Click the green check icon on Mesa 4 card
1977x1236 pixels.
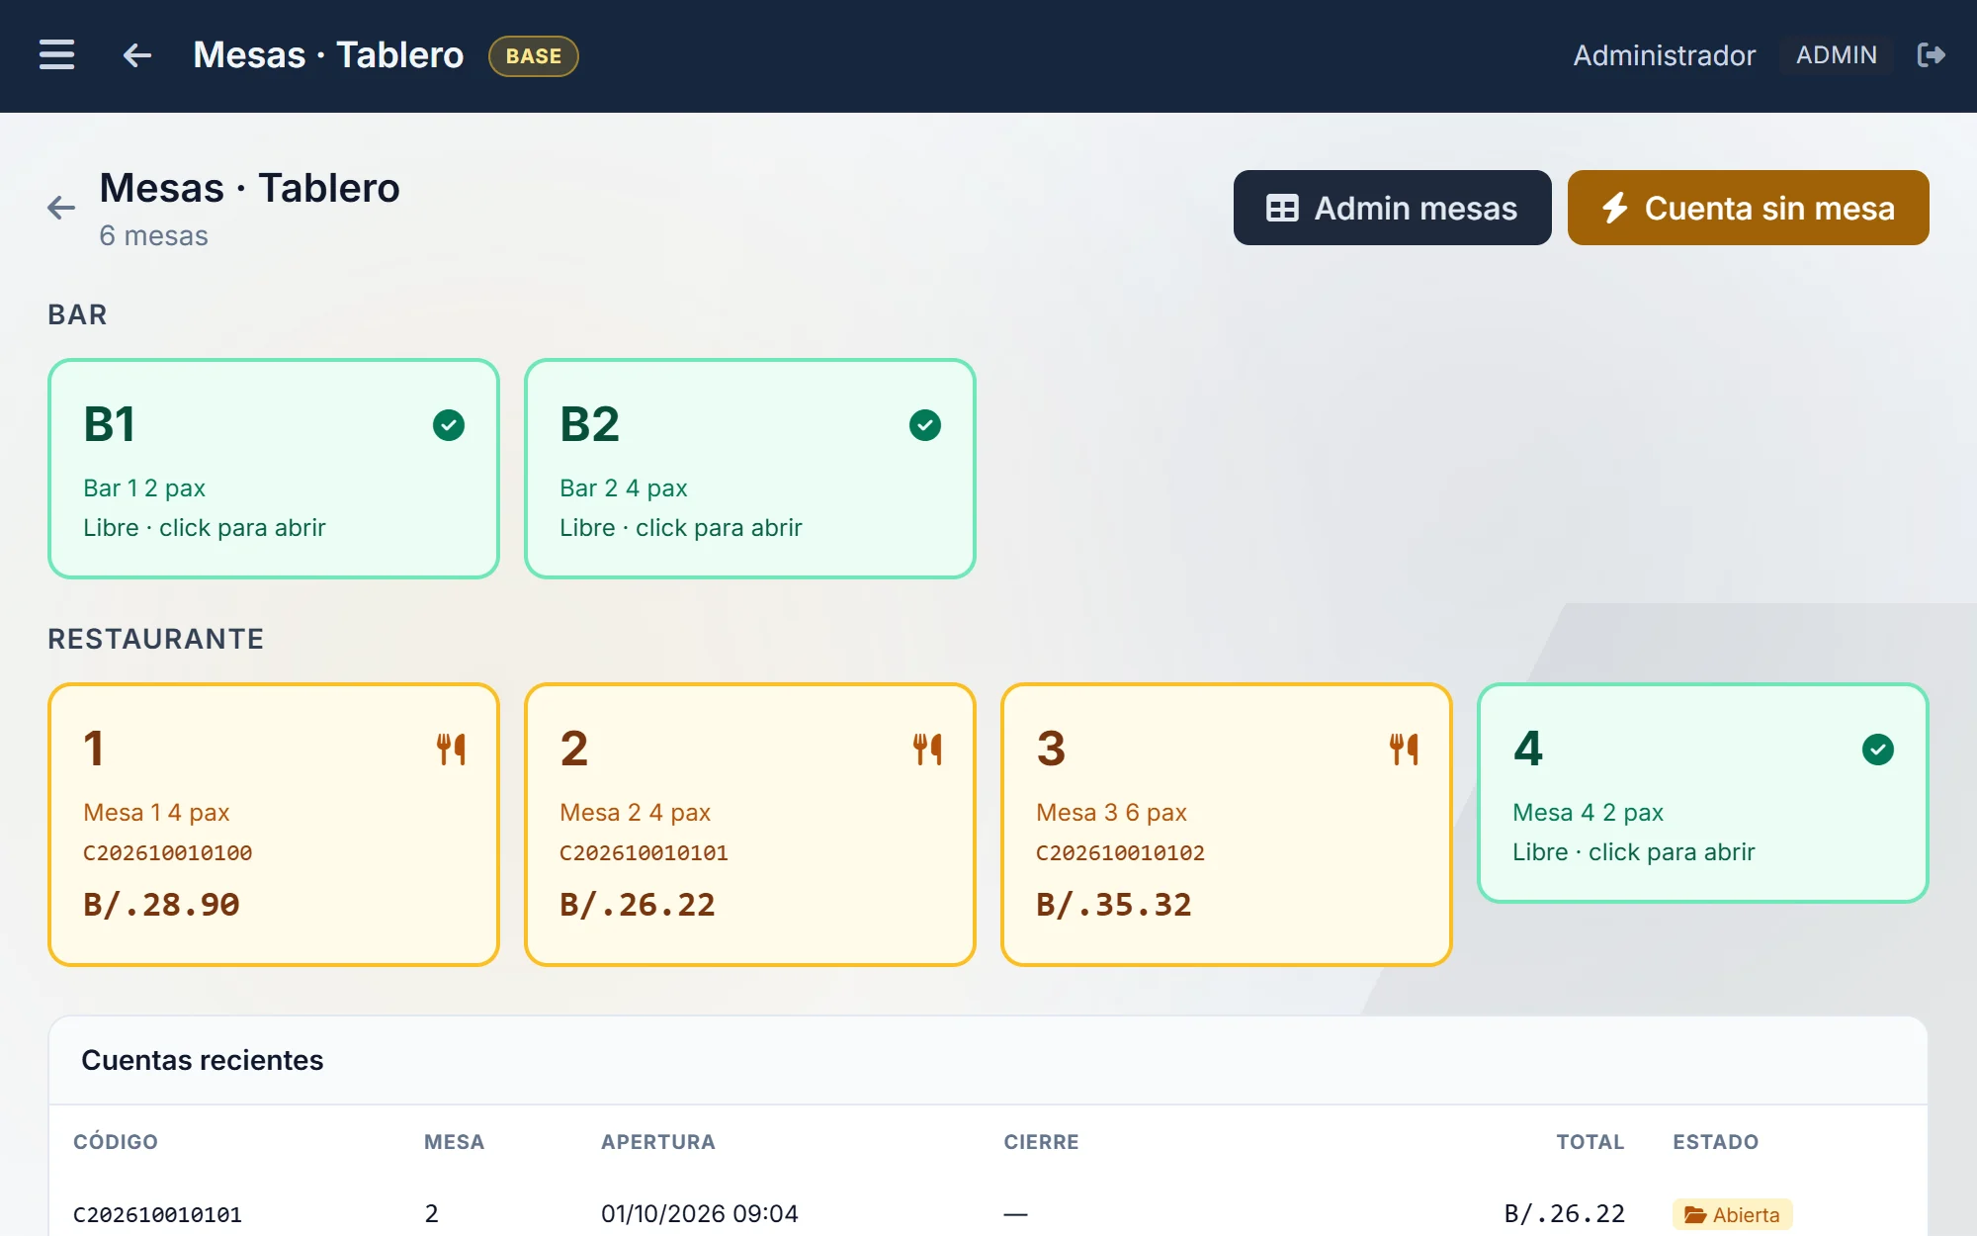[x=1878, y=750]
